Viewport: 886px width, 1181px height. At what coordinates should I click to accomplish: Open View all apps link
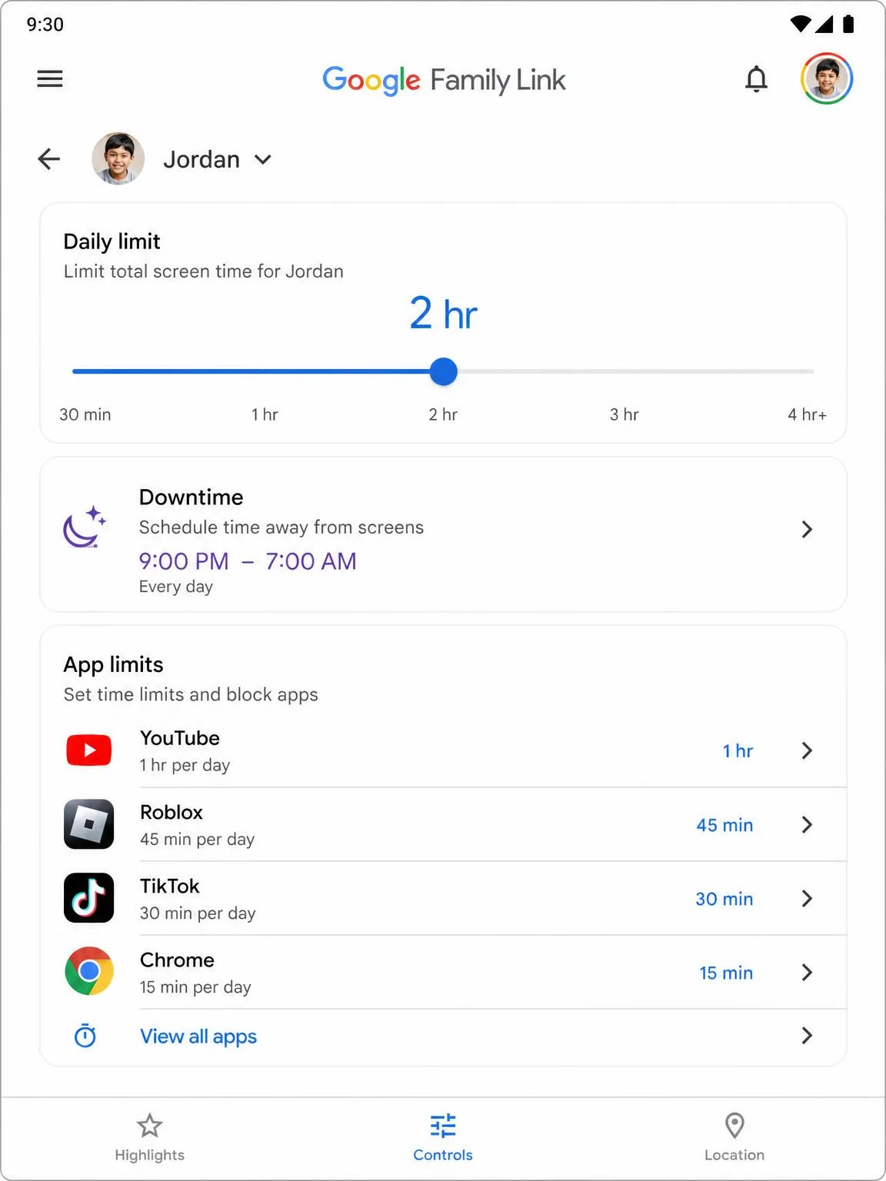click(198, 1036)
